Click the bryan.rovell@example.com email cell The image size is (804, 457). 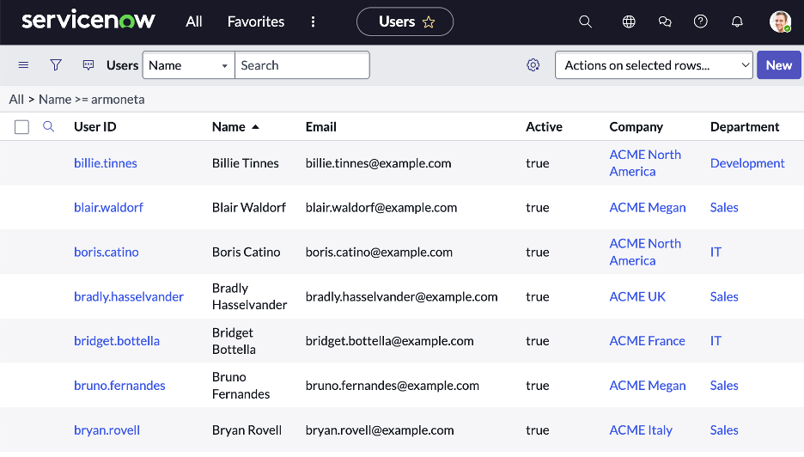[380, 430]
